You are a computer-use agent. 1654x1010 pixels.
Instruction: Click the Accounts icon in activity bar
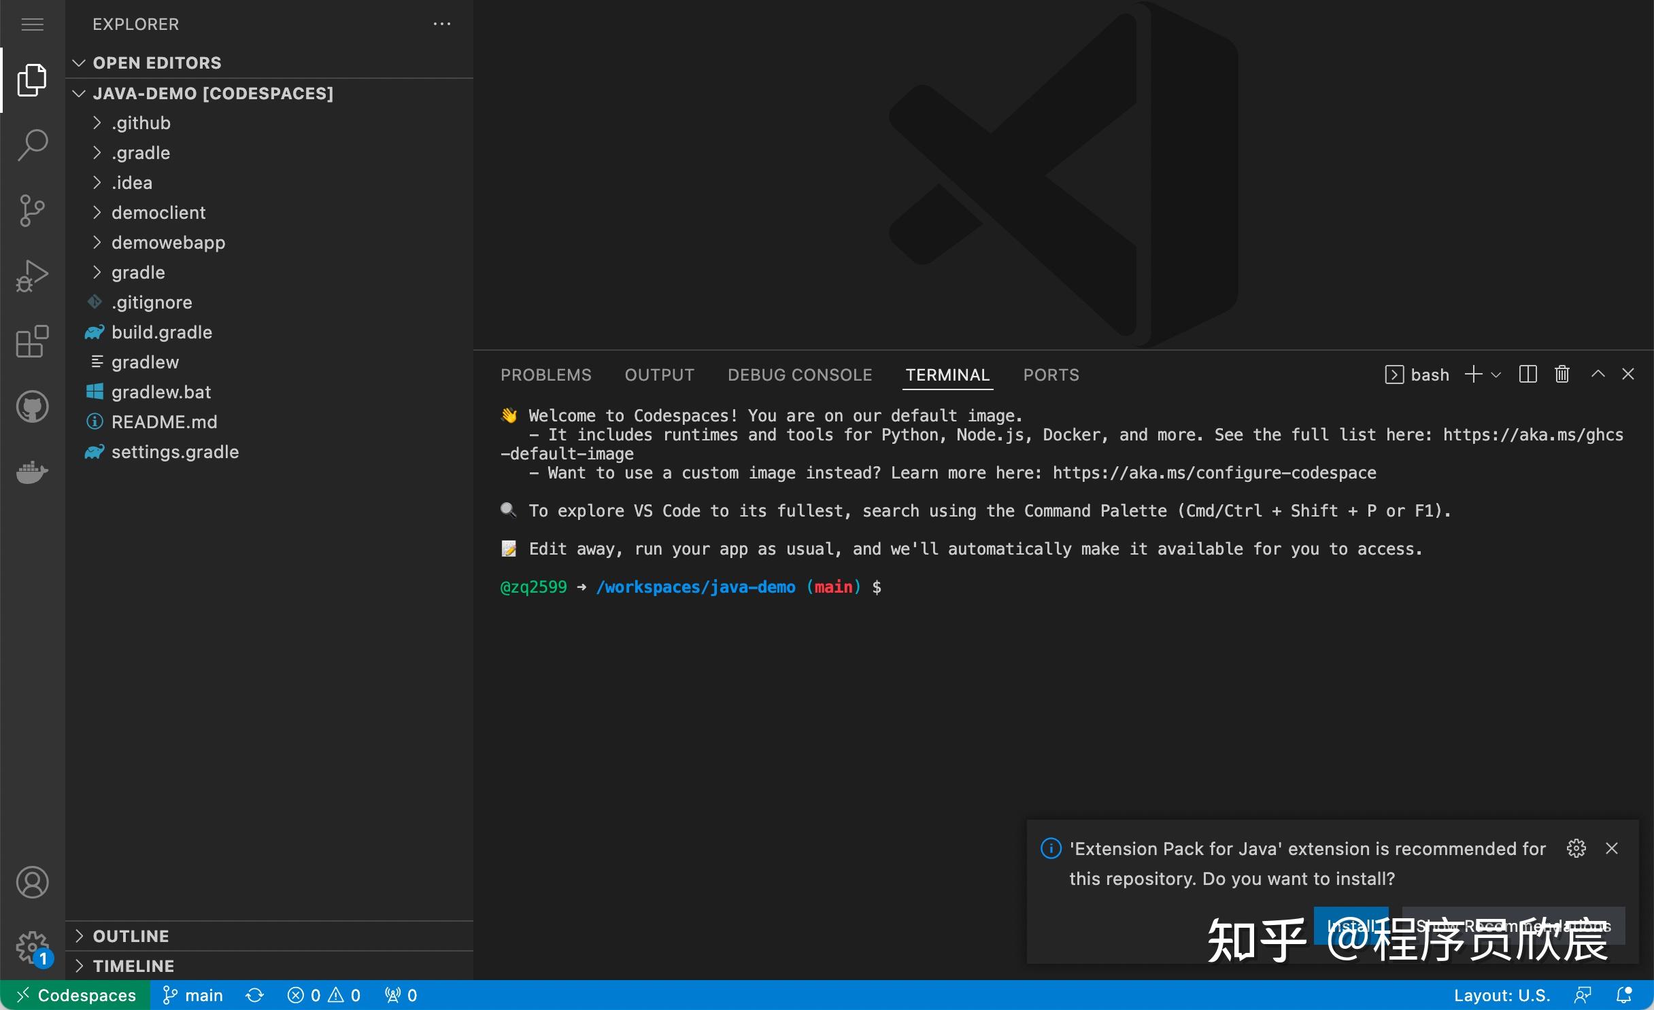(x=32, y=882)
